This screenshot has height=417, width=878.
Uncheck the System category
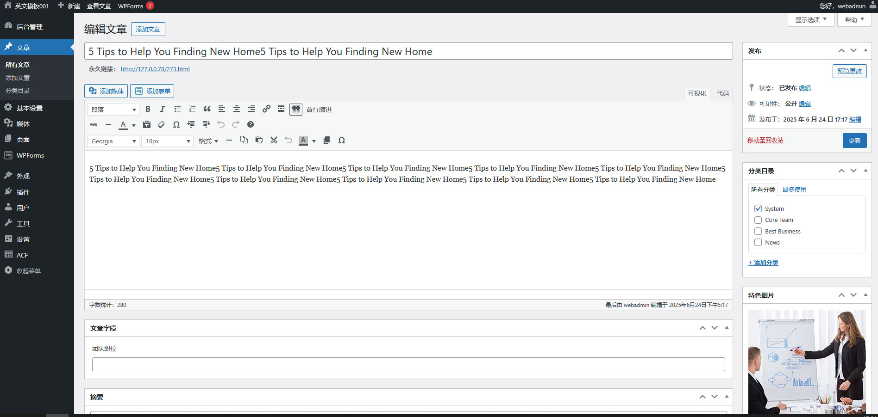758,208
